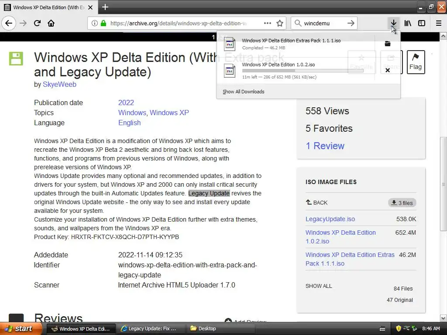Click the Extras Pack 1.1.1.iso file icon

pos(230,44)
